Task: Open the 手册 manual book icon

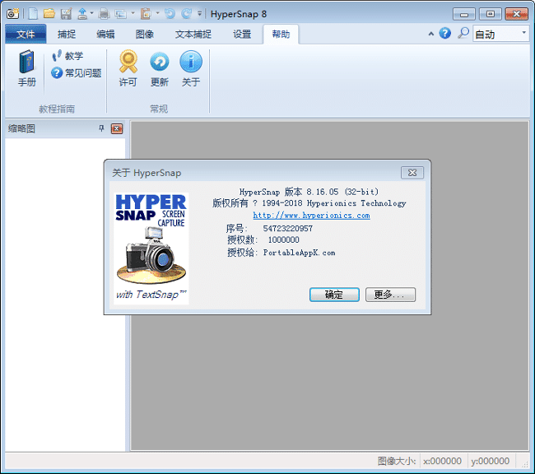Action: click(26, 68)
